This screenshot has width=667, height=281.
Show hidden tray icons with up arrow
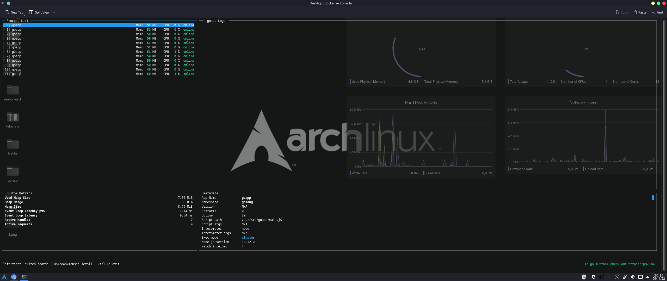648,277
